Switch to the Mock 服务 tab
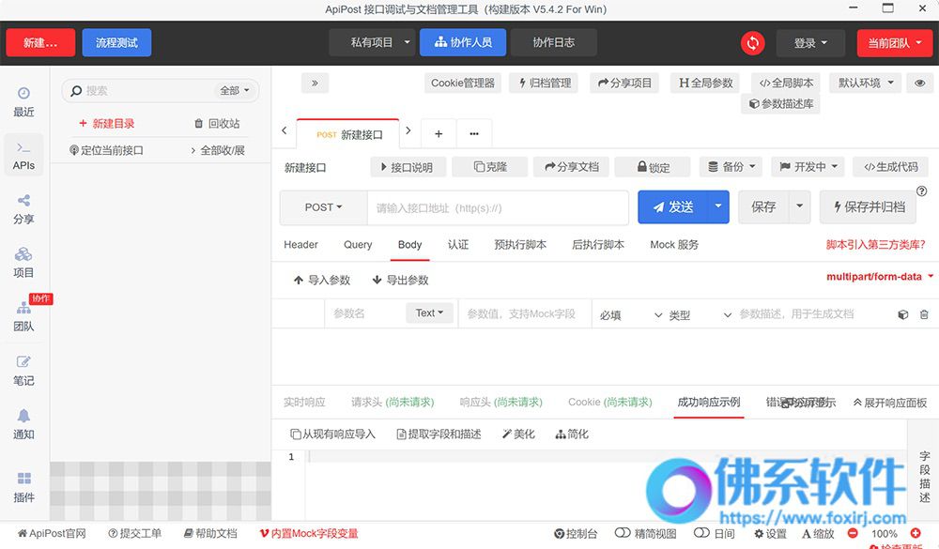The width and height of the screenshot is (939, 549). (x=674, y=244)
